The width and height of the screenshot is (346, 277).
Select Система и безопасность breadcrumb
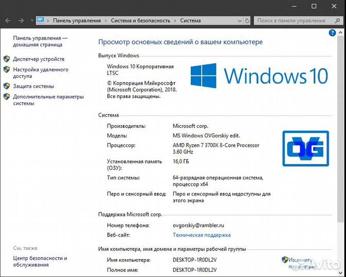(x=140, y=21)
